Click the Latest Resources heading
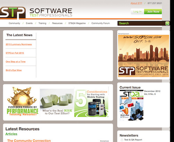174x142 pixels. point(22,129)
